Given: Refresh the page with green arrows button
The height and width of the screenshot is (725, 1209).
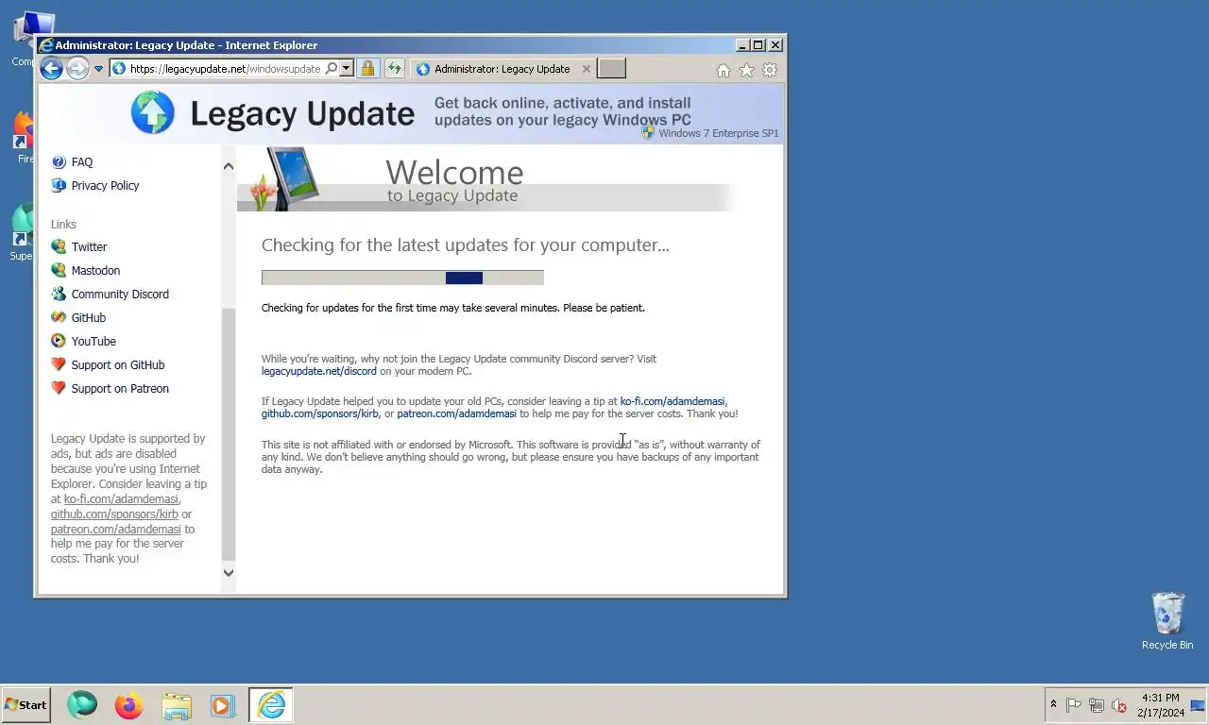Looking at the screenshot, I should point(395,68).
